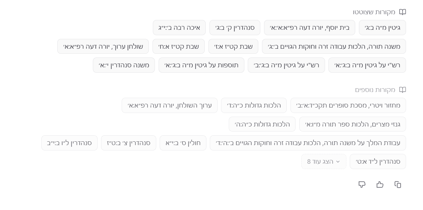The image size is (423, 210).
Task: Open the מחזור ויטרי, מסכת סופרים source
Action: pyautogui.click(x=348, y=106)
